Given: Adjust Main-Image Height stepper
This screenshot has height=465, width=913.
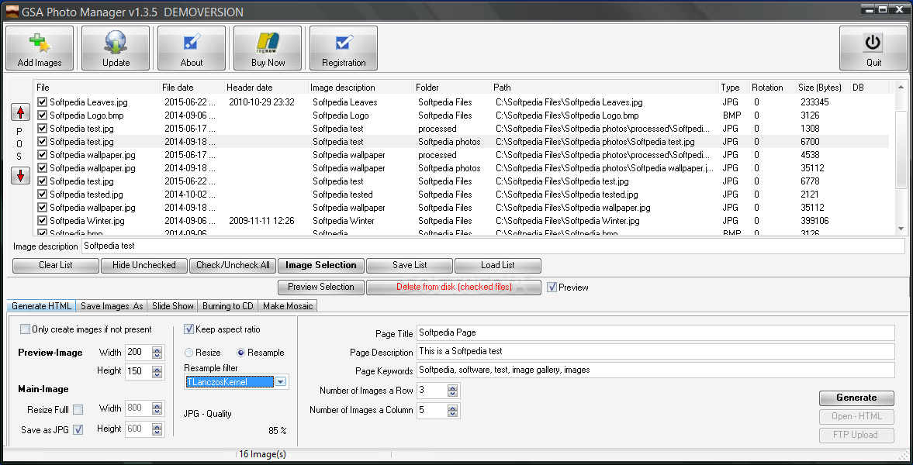Looking at the screenshot, I should coord(157,429).
